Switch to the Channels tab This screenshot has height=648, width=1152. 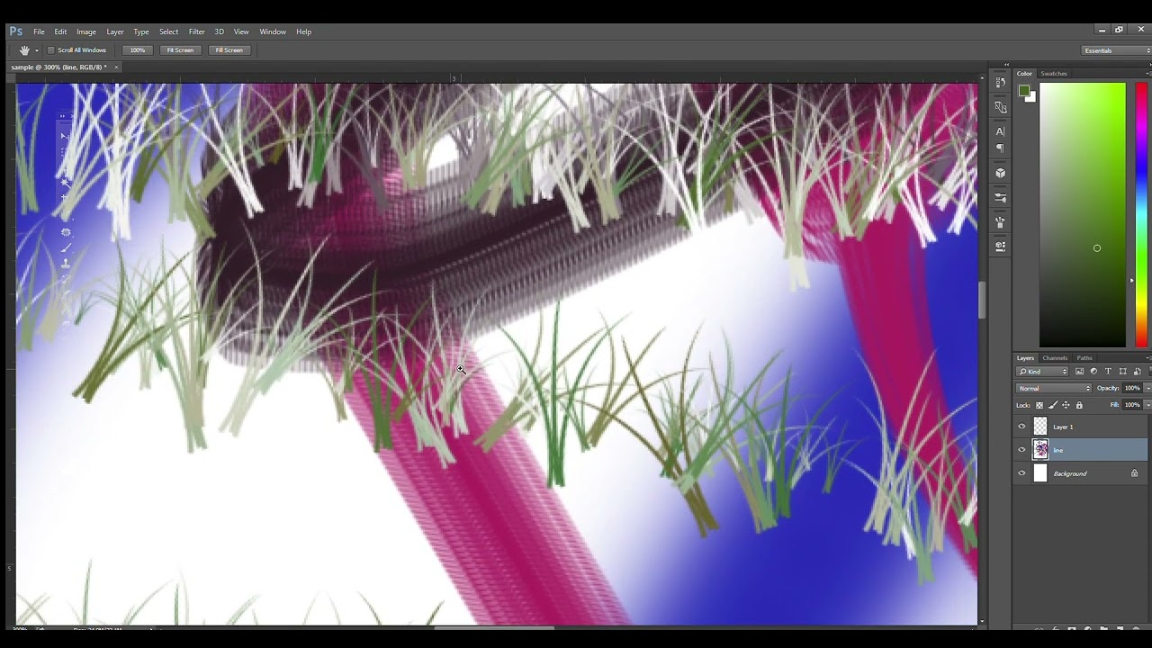tap(1055, 358)
